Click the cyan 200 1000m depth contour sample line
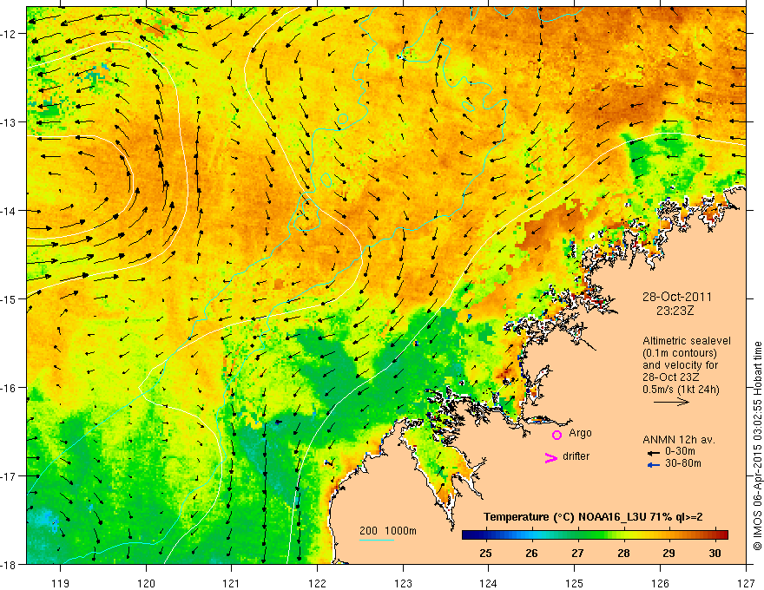The image size is (764, 590). tap(377, 540)
